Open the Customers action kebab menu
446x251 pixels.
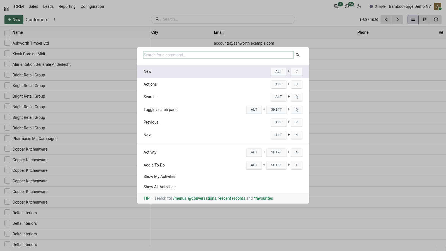[x=54, y=20]
